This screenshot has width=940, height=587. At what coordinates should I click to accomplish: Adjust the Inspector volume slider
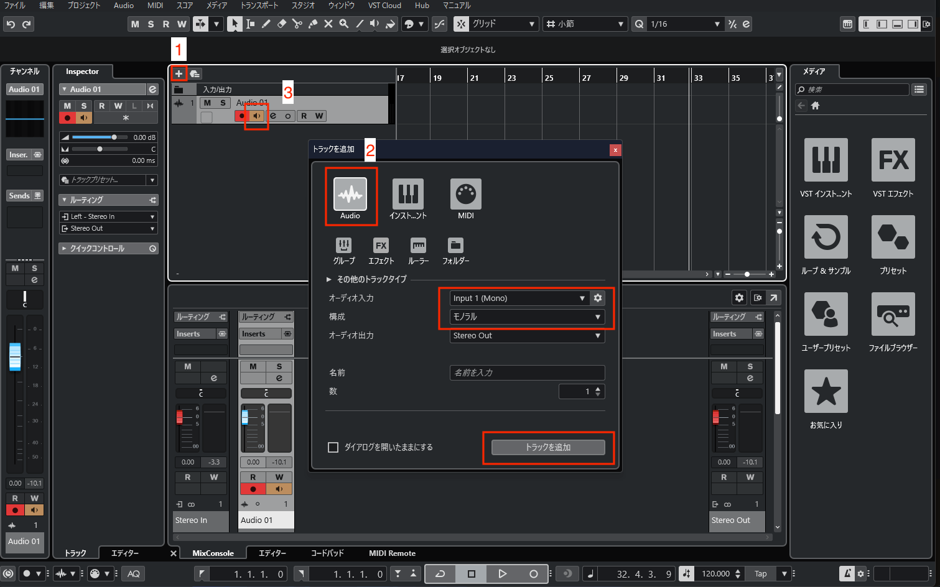tap(114, 137)
